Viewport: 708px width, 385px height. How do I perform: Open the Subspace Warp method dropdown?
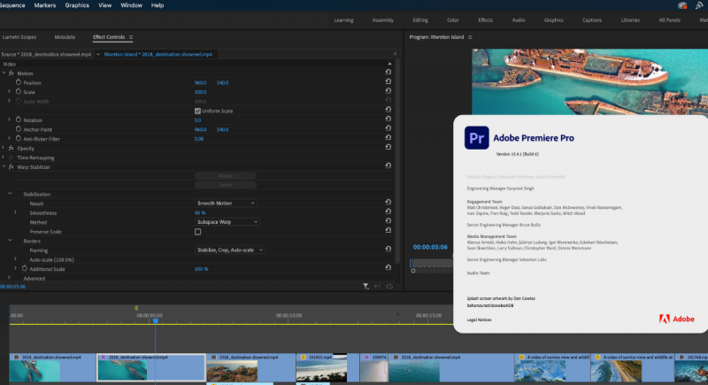(x=226, y=222)
